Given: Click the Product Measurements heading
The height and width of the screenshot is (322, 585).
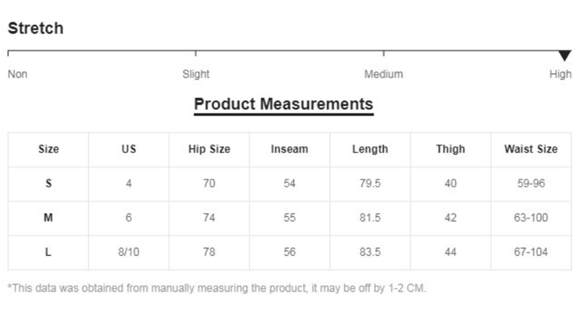Looking at the screenshot, I should (284, 104).
